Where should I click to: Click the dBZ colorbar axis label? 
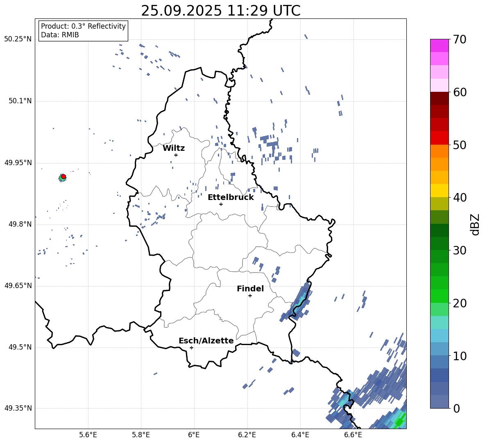(x=476, y=224)
